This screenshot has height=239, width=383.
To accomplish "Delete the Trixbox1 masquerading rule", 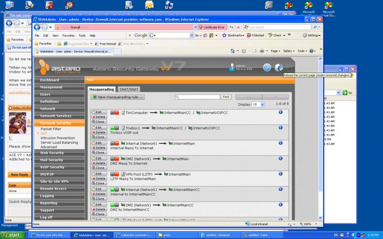I will (99, 132).
